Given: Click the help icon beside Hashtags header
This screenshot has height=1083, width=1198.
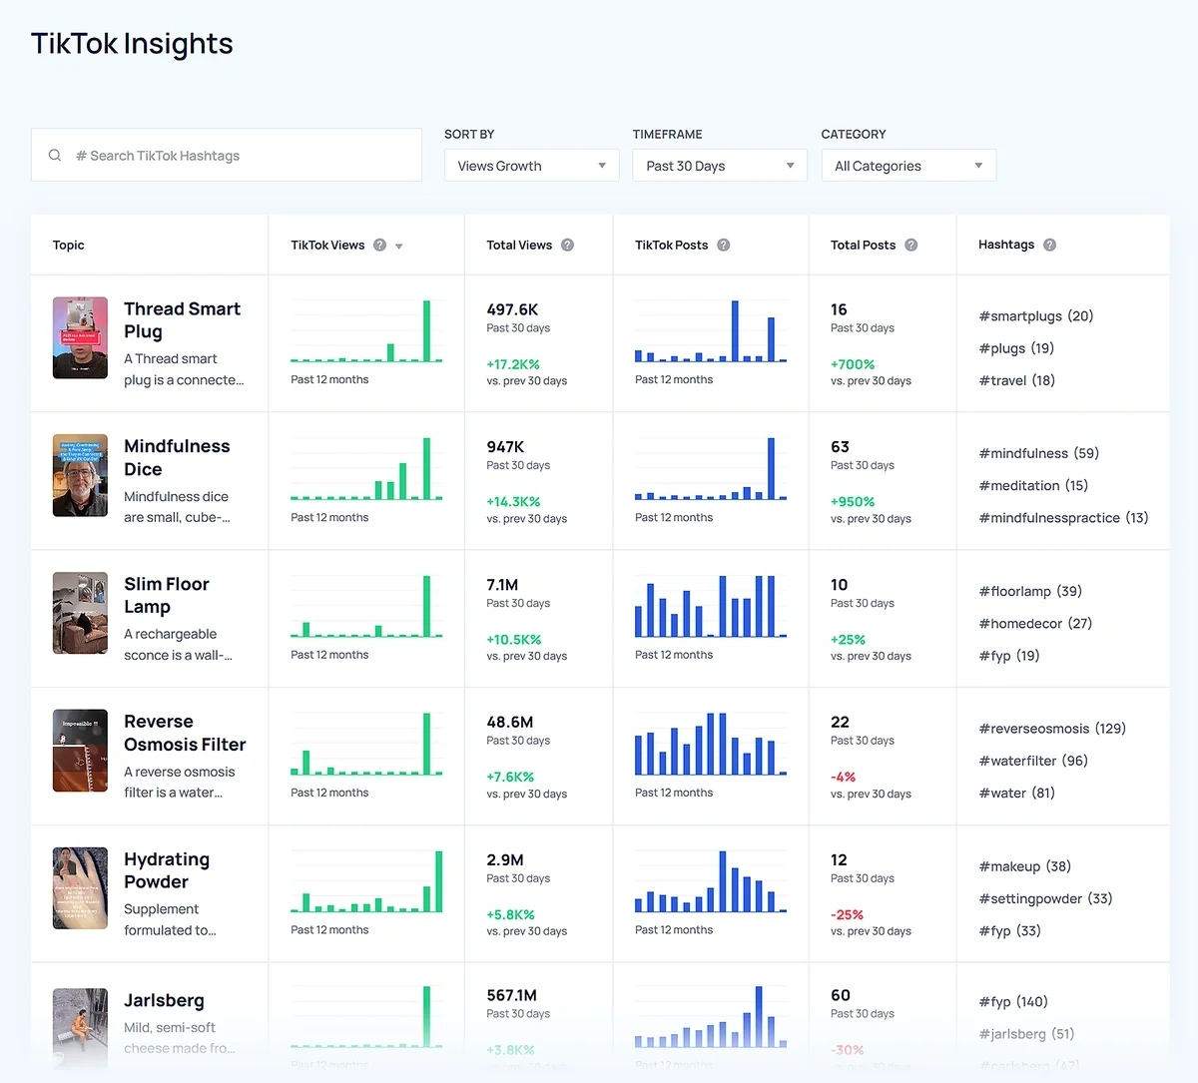Looking at the screenshot, I should 1048,245.
